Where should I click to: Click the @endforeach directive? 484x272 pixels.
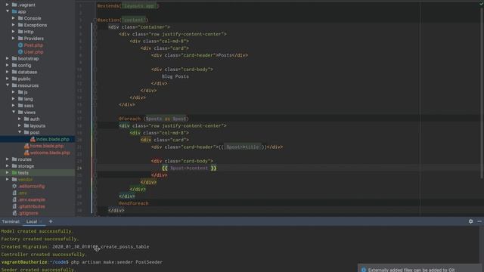[134, 203]
